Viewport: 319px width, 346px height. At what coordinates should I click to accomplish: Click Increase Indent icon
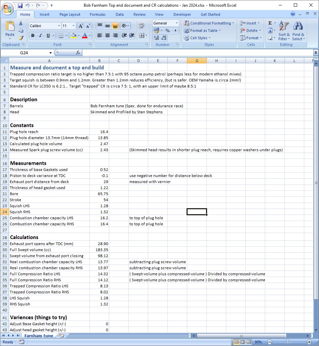coord(132,36)
